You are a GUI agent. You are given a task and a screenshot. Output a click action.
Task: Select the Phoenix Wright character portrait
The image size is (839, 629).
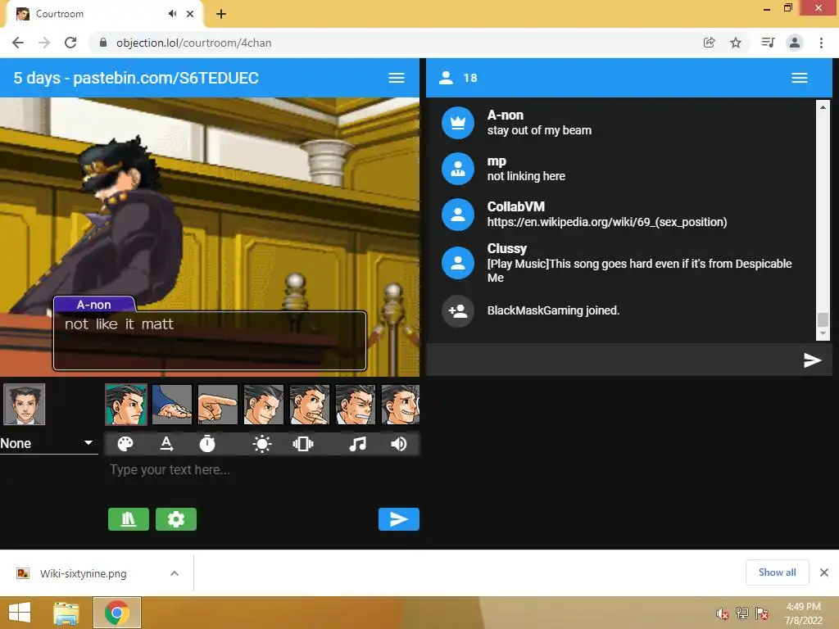[25, 405]
